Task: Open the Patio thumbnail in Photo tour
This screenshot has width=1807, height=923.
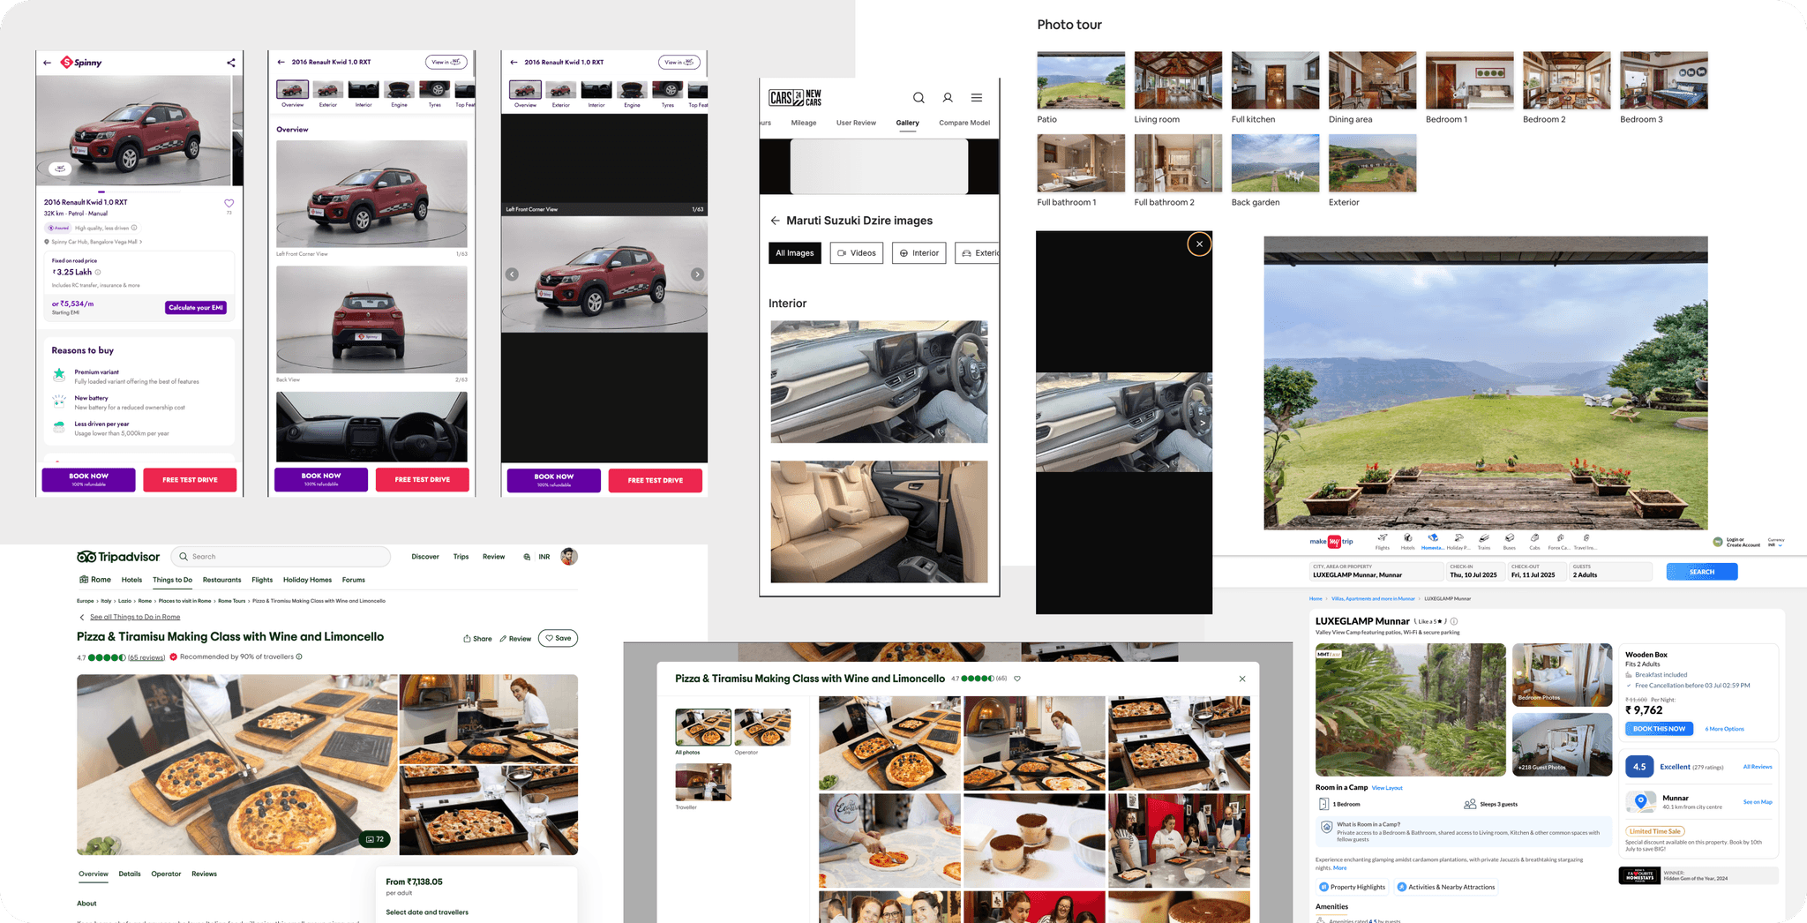Action: pos(1081,80)
